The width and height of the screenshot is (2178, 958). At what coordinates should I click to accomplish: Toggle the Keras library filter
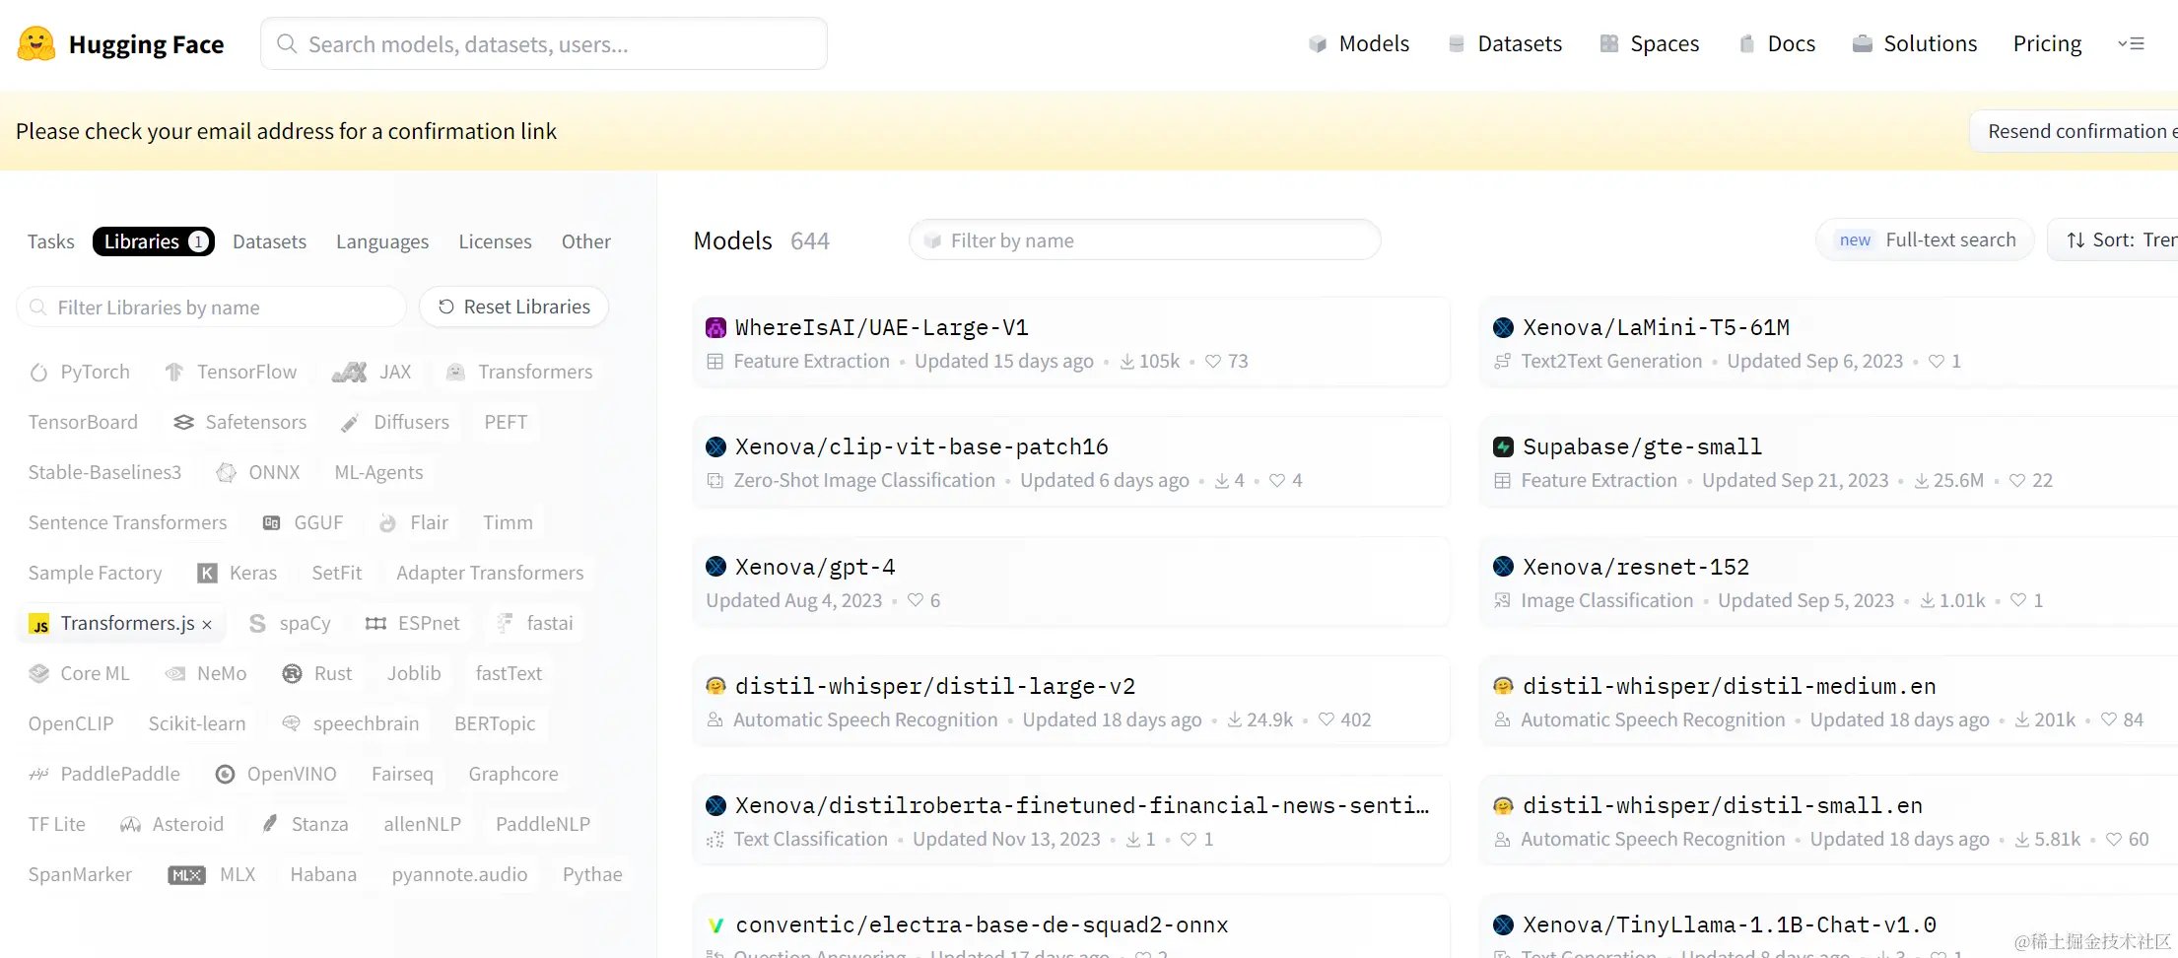click(237, 573)
